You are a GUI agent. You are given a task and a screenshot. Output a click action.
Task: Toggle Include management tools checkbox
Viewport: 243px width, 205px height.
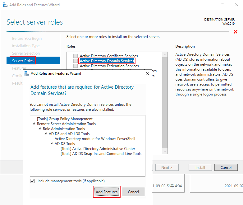(x=32, y=181)
